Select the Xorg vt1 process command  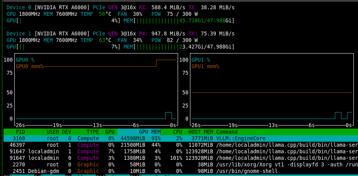point(287,164)
